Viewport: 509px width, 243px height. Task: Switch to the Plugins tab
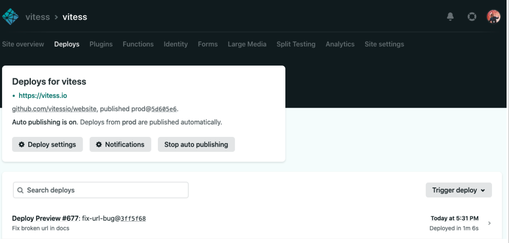101,44
